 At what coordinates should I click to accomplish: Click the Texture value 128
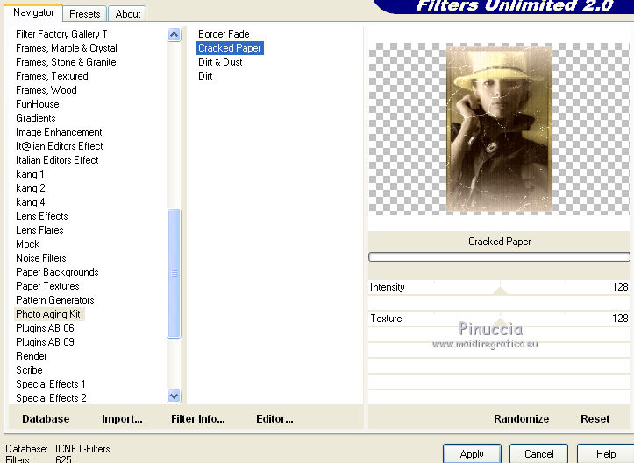620,319
